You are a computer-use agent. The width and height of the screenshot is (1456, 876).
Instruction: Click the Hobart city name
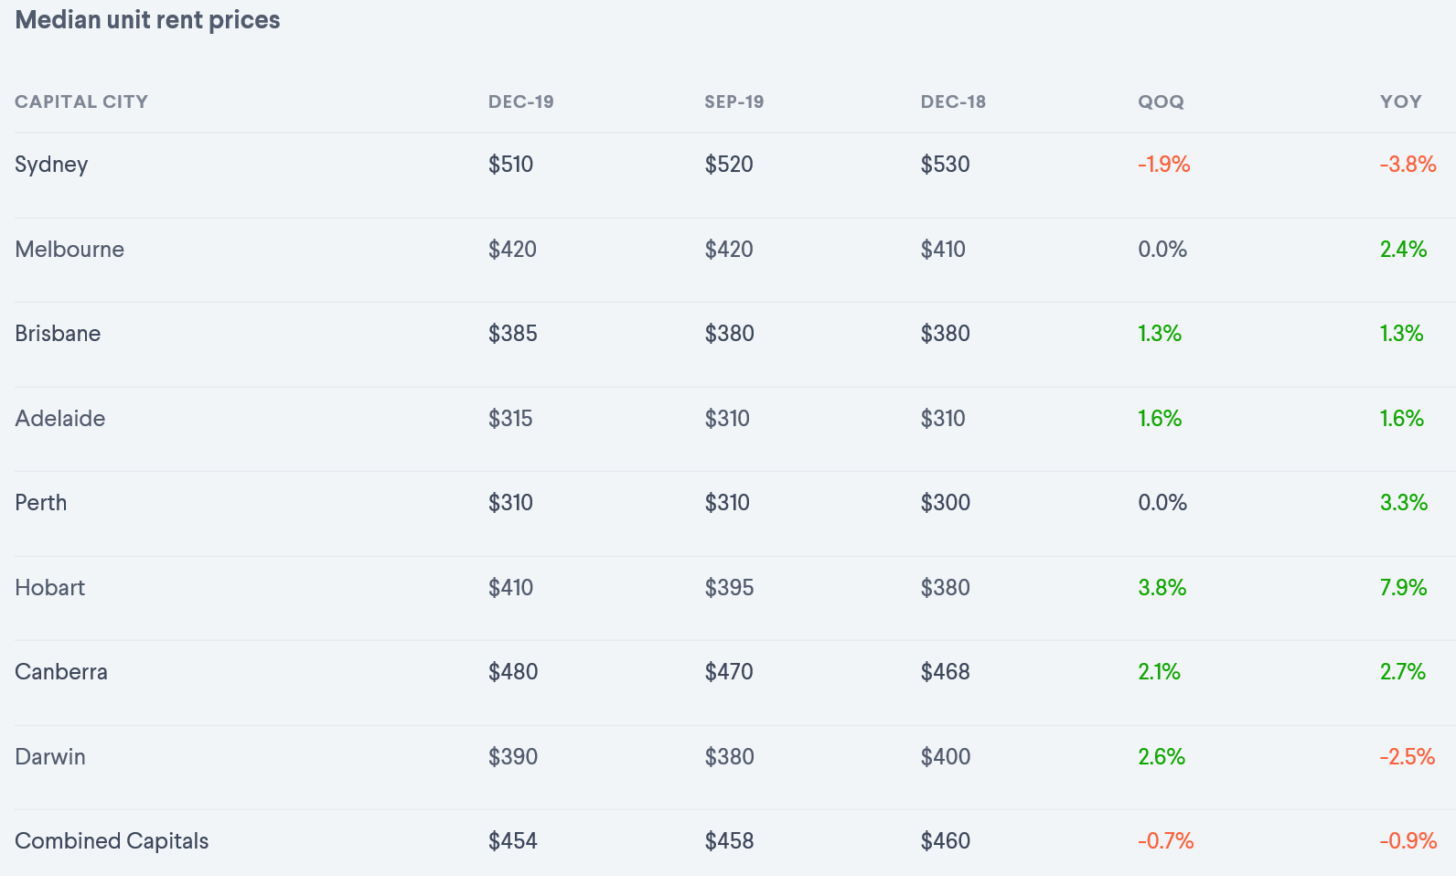[x=50, y=588]
